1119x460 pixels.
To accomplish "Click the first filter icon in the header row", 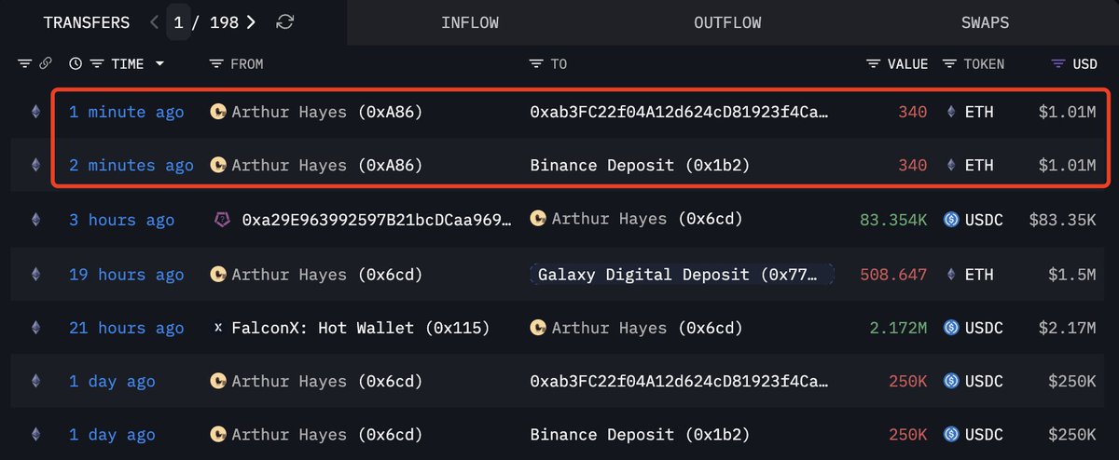I will click(x=24, y=64).
